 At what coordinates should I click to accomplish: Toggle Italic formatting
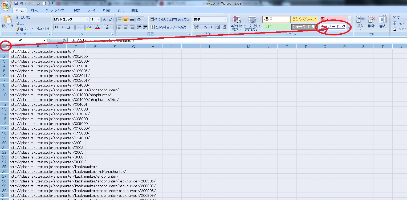coord(62,27)
